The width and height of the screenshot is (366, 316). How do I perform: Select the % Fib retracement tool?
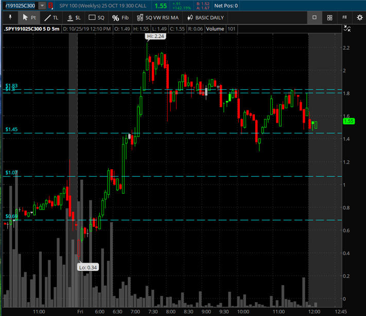120,18
